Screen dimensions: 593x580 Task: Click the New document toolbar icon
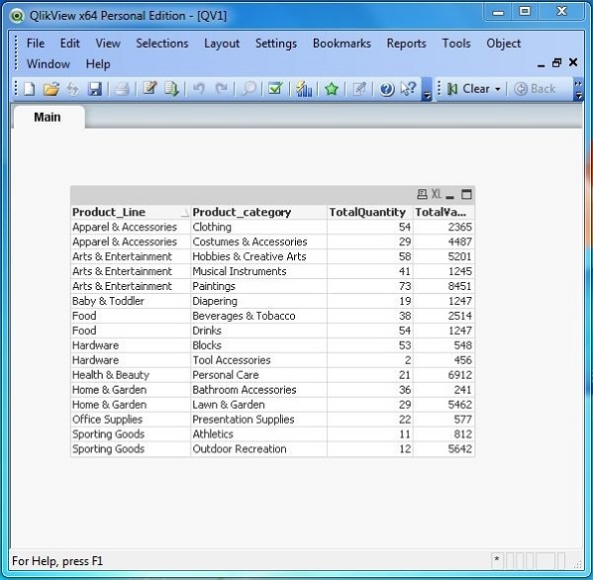click(30, 90)
